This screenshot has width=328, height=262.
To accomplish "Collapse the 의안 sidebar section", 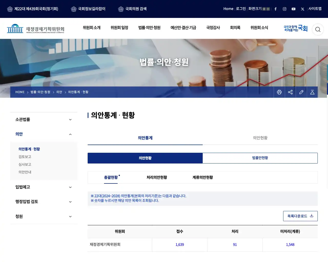I will click(44, 134).
